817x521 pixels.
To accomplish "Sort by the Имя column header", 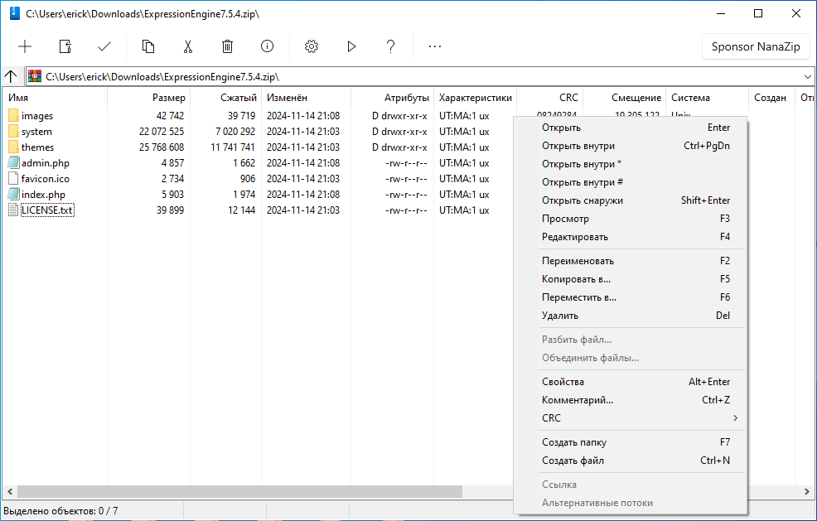I will (x=56, y=98).
